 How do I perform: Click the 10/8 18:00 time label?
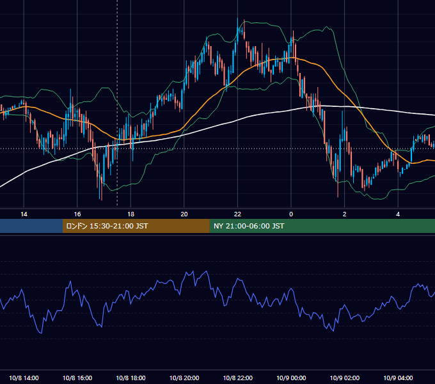coord(130,378)
